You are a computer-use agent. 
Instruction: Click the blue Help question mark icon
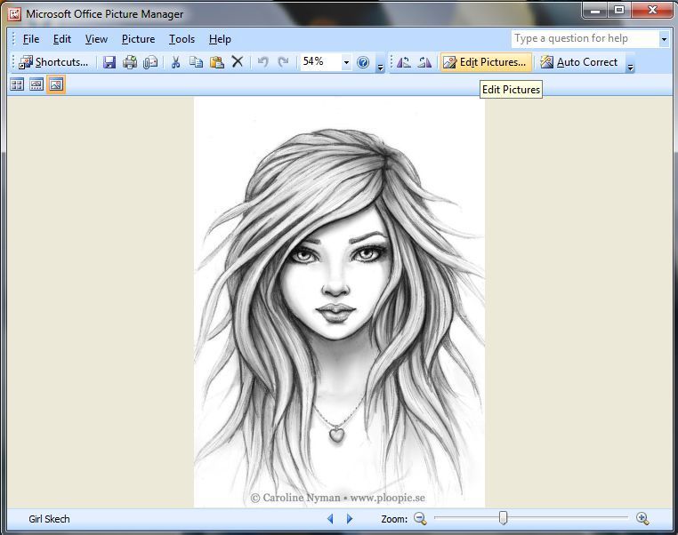(x=363, y=62)
